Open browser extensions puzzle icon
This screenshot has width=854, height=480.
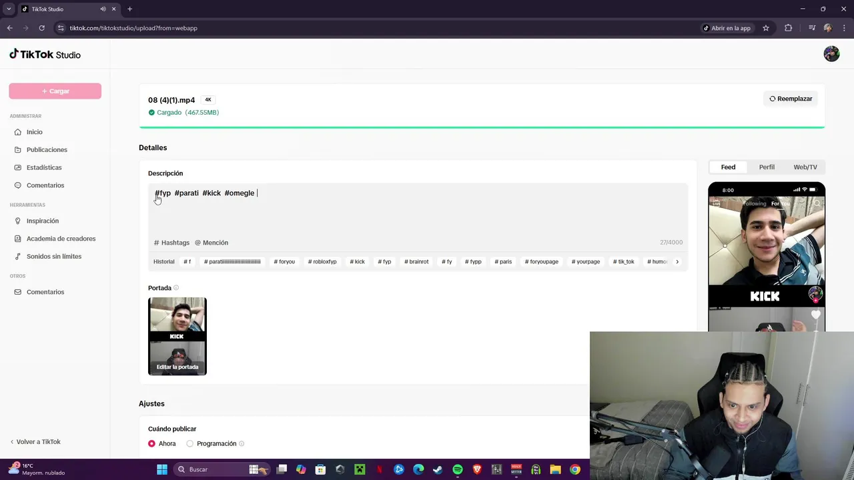788,28
